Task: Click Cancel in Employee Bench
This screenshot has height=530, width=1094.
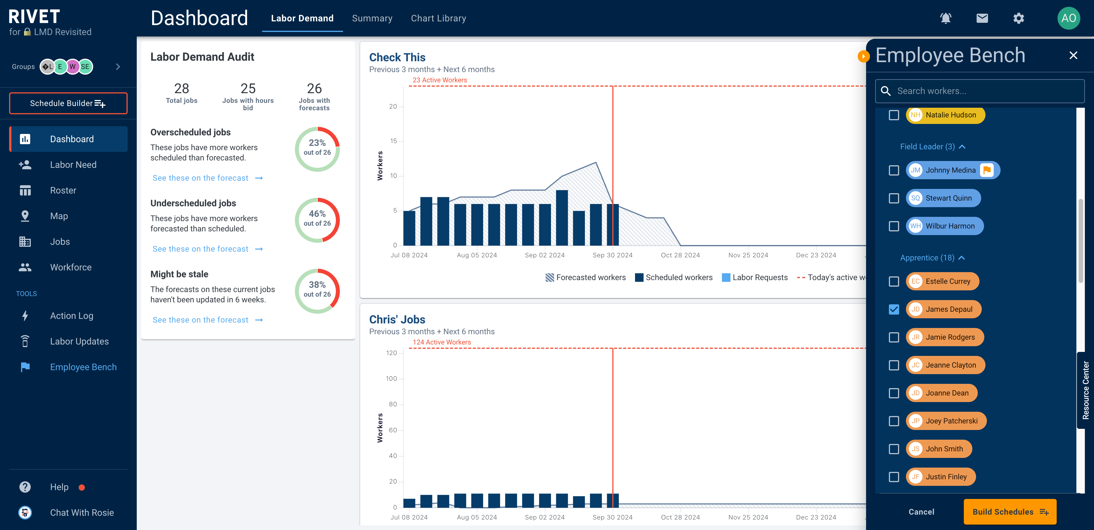Action: 921,512
